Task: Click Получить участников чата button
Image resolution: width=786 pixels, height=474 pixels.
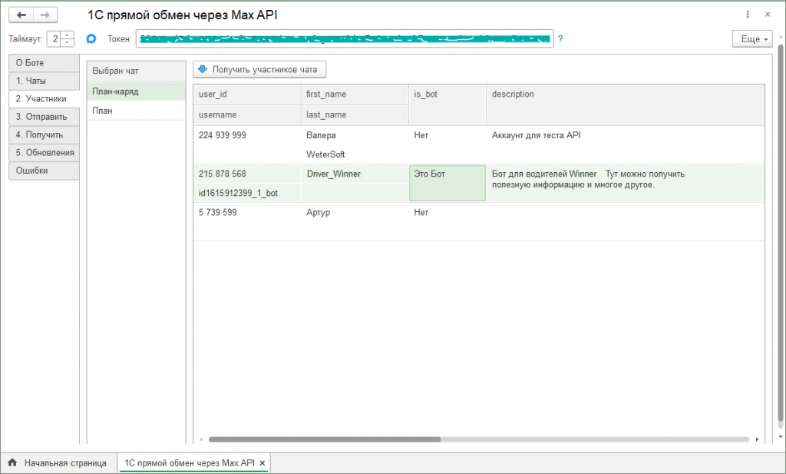Action: click(259, 70)
